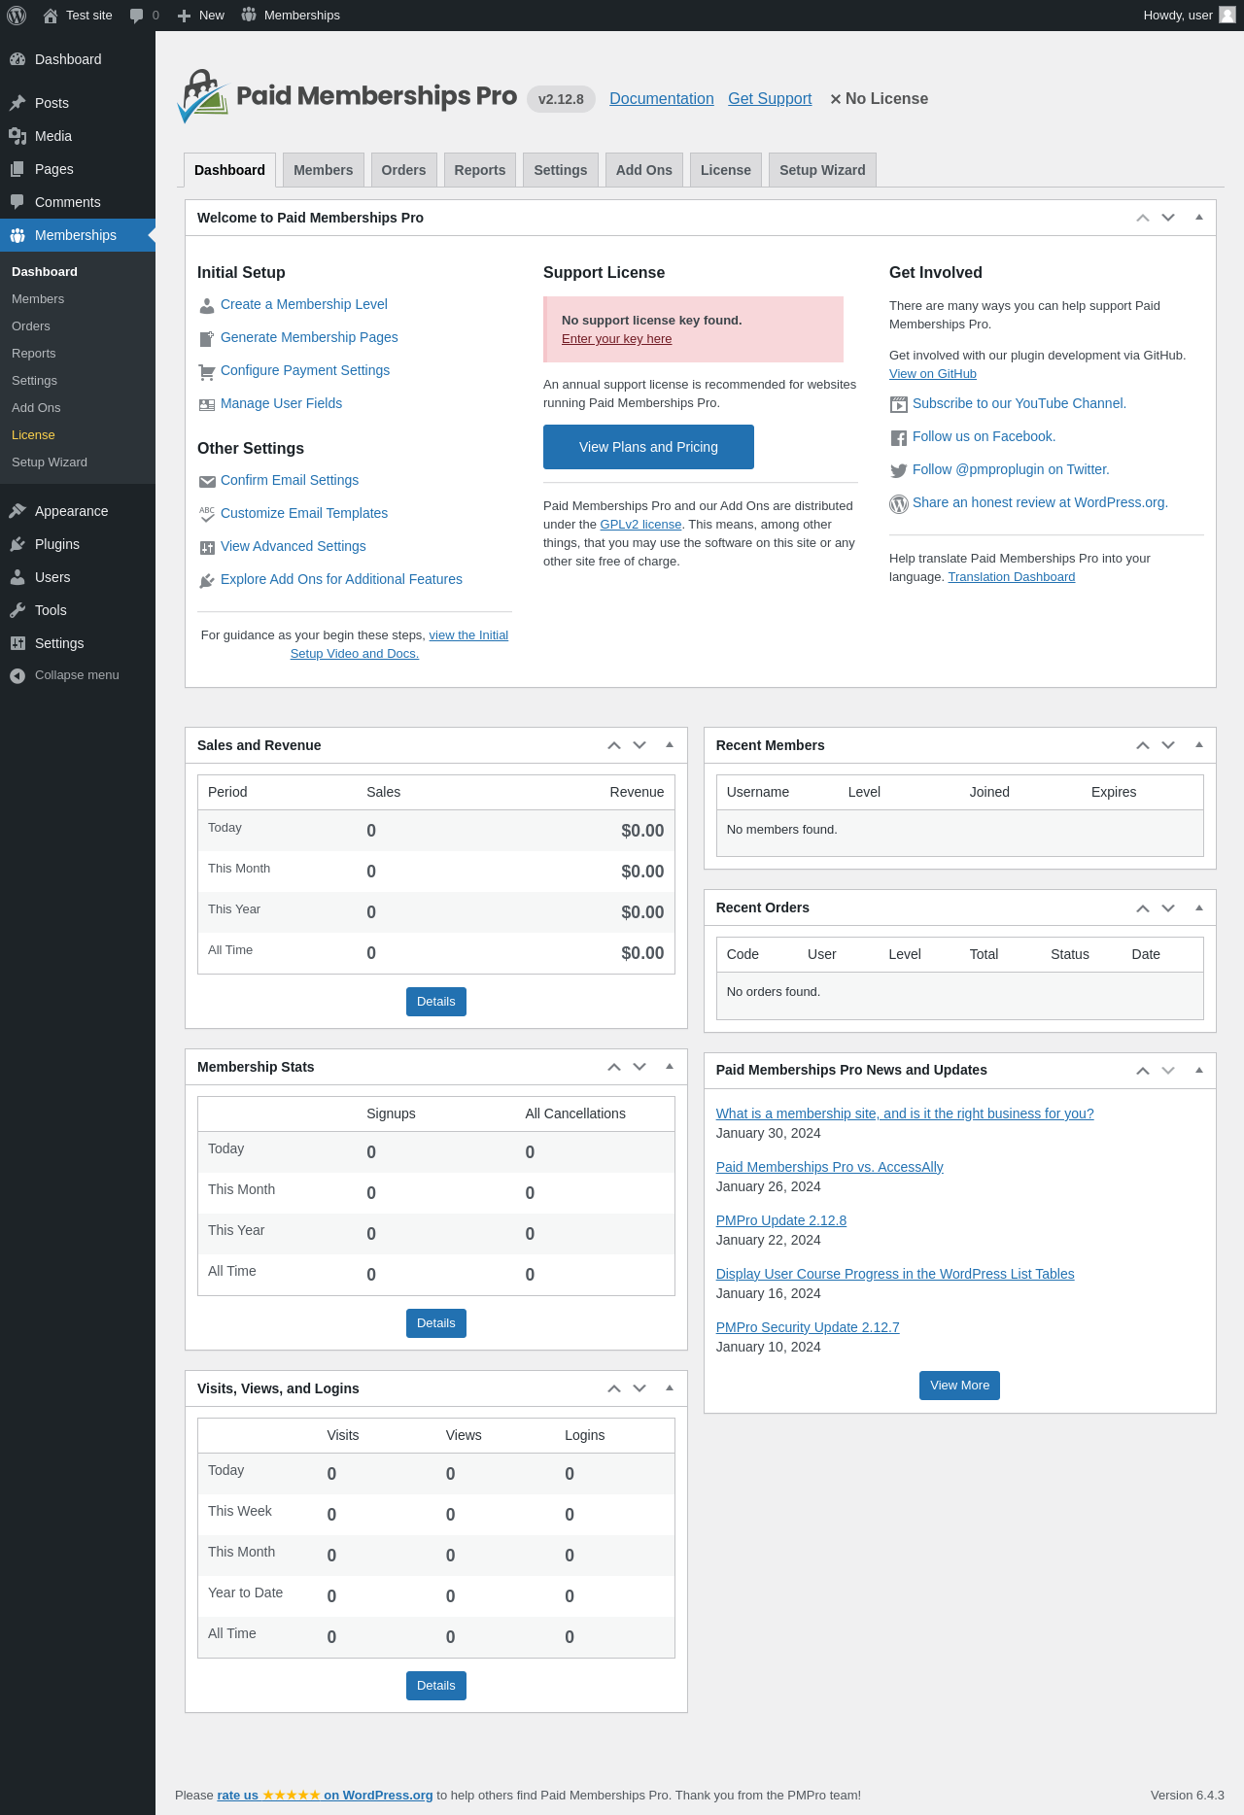This screenshot has height=1815, width=1244.
Task: Click the Tools wrench icon
Action: (x=17, y=610)
